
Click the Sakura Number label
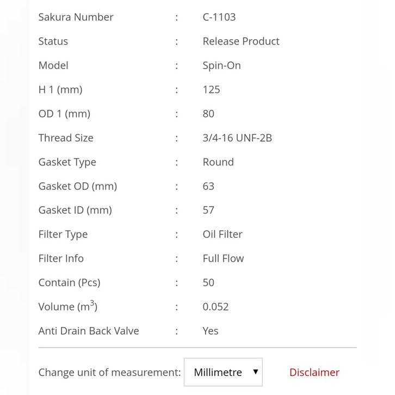tap(76, 17)
